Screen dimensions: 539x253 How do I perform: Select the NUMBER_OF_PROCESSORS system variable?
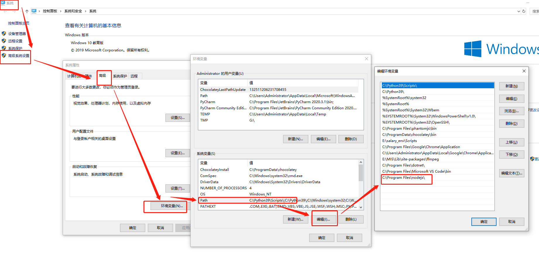(278, 188)
